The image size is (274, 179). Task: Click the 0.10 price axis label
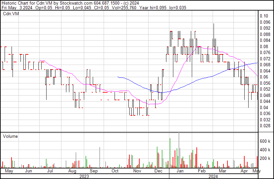264,16
